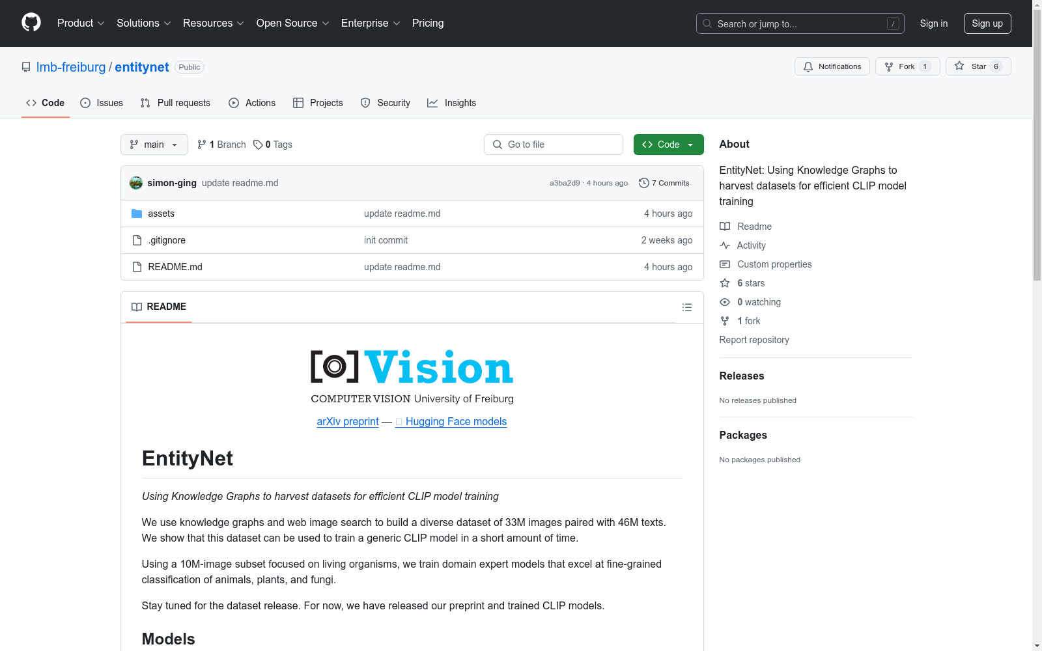
Task: Open the Product dropdown menu
Action: 81,23
